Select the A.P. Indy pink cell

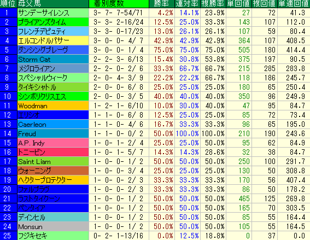pyautogui.click(x=53, y=143)
